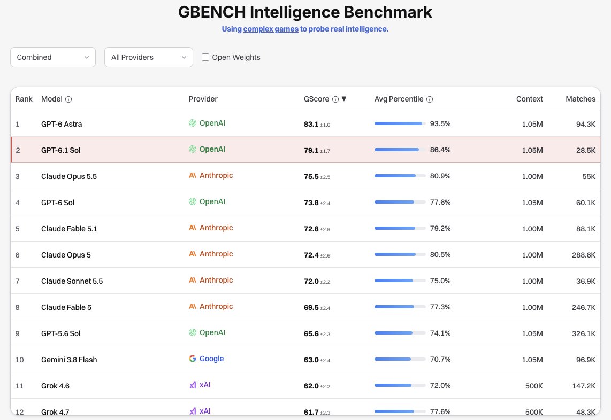Click Anthropic logo in Claude Opus 5.5 row
611x420 pixels.
click(193, 176)
